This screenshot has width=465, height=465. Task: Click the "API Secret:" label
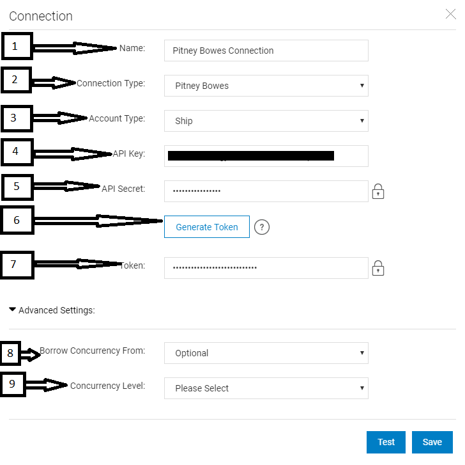coord(123,189)
